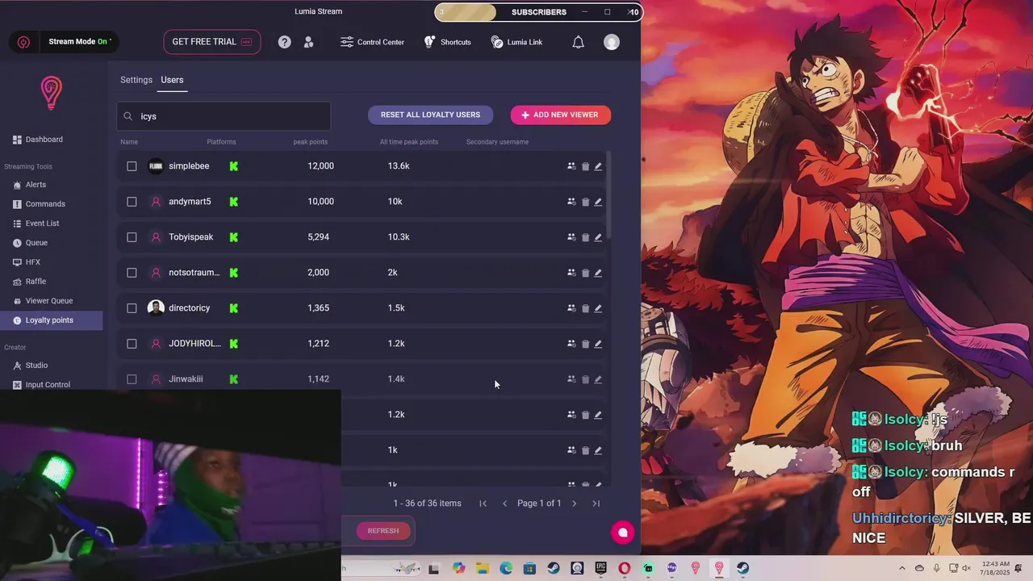Delete the simplebee loyalty user

click(x=585, y=166)
